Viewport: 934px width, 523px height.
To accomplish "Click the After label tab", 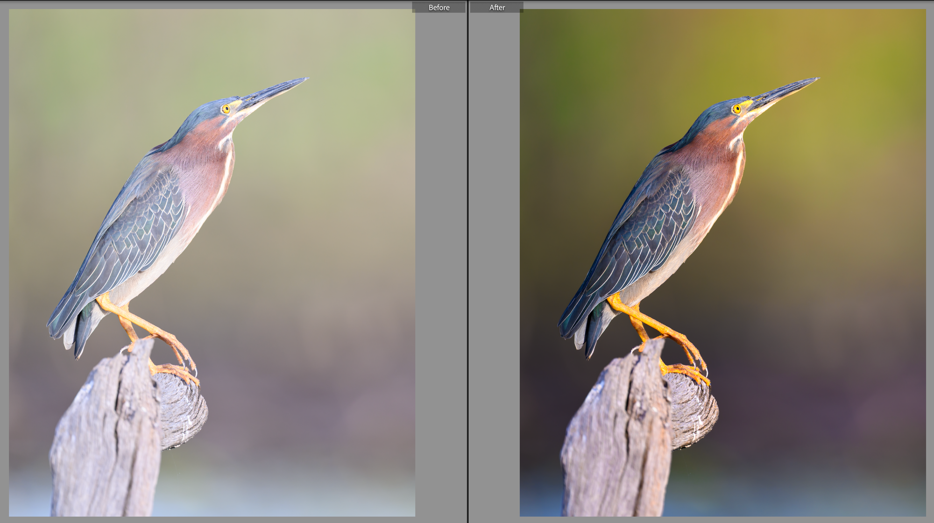I will click(496, 7).
